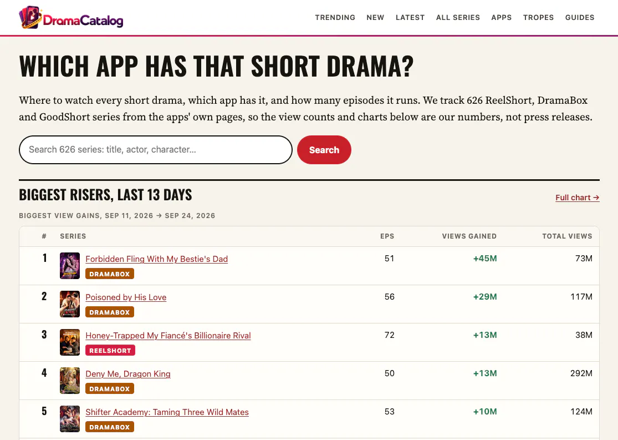This screenshot has height=440, width=618.
Task: Click the +29M views gained value
Action: coord(485,297)
